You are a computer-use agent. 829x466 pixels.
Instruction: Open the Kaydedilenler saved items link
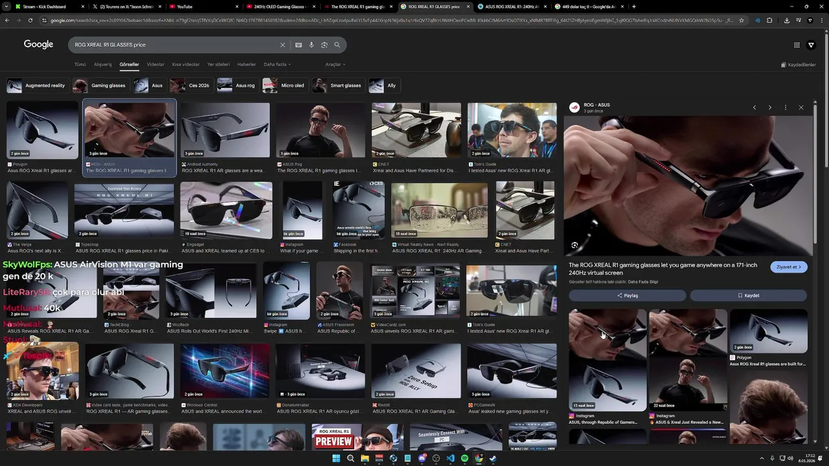point(798,65)
